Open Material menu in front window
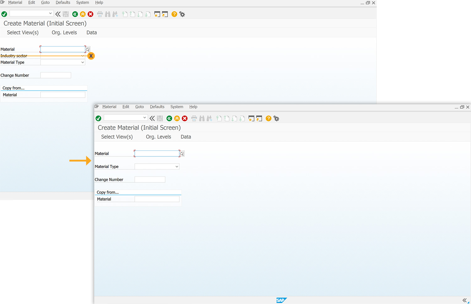Viewport: 471px width, 304px height. (109, 107)
